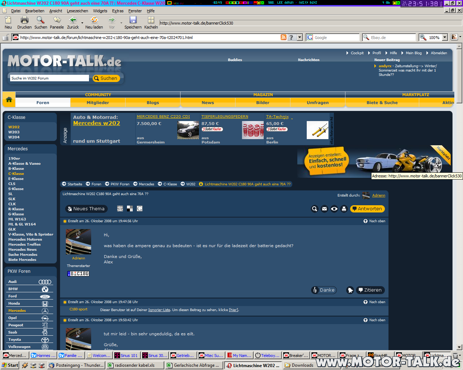Click the Mercedes star logo in PKW Foren
Image resolution: width=463 pixels, height=370 pixels.
(45, 311)
